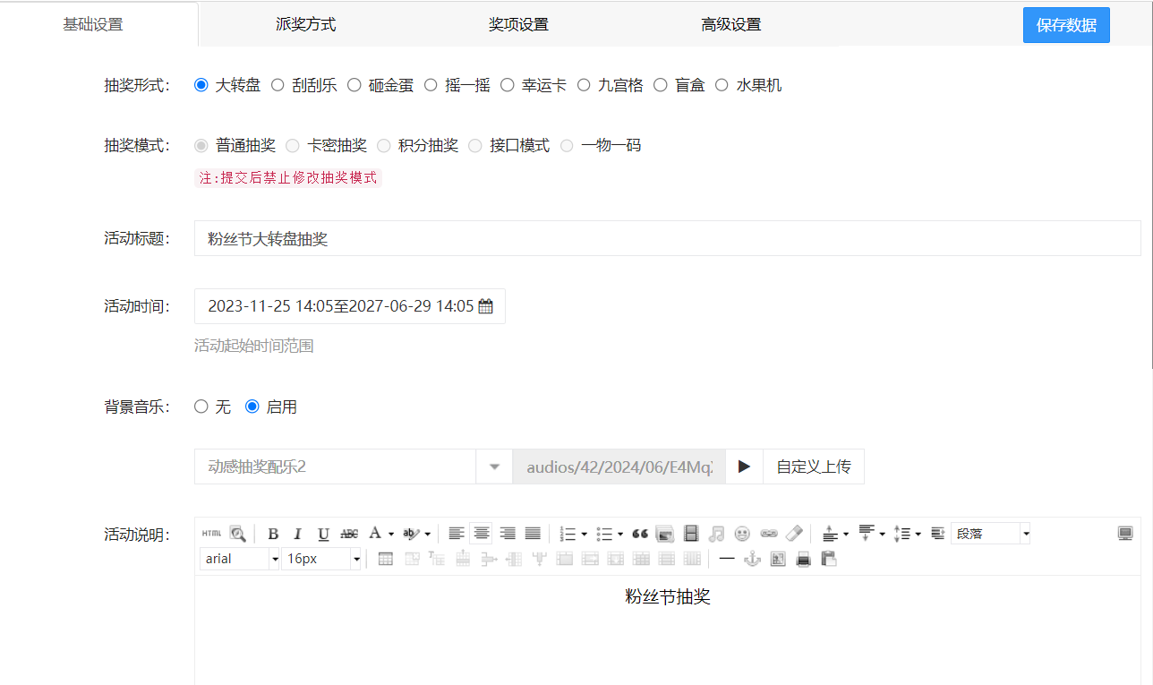Screen dimensions: 1153x685
Task: Set background music to 无
Action: [201, 407]
